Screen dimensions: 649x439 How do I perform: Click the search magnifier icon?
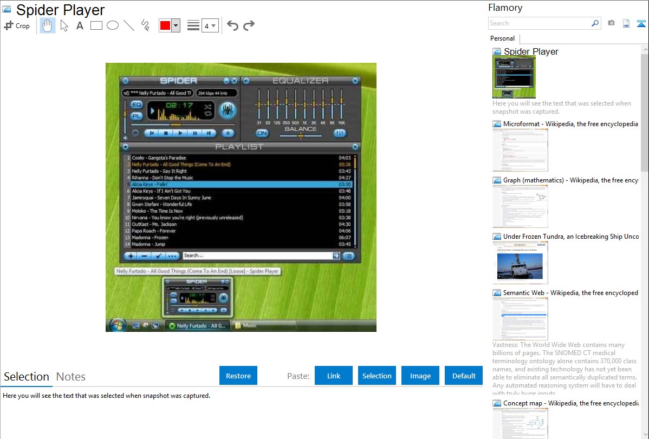[x=595, y=23]
